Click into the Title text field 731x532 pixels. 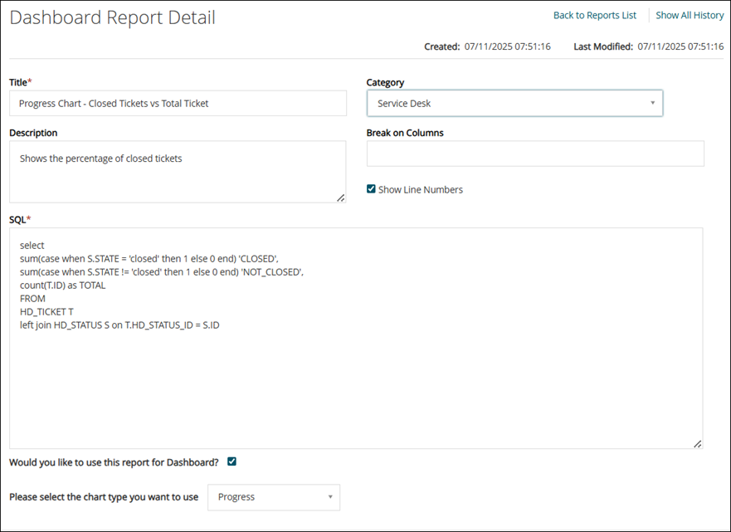click(x=178, y=104)
